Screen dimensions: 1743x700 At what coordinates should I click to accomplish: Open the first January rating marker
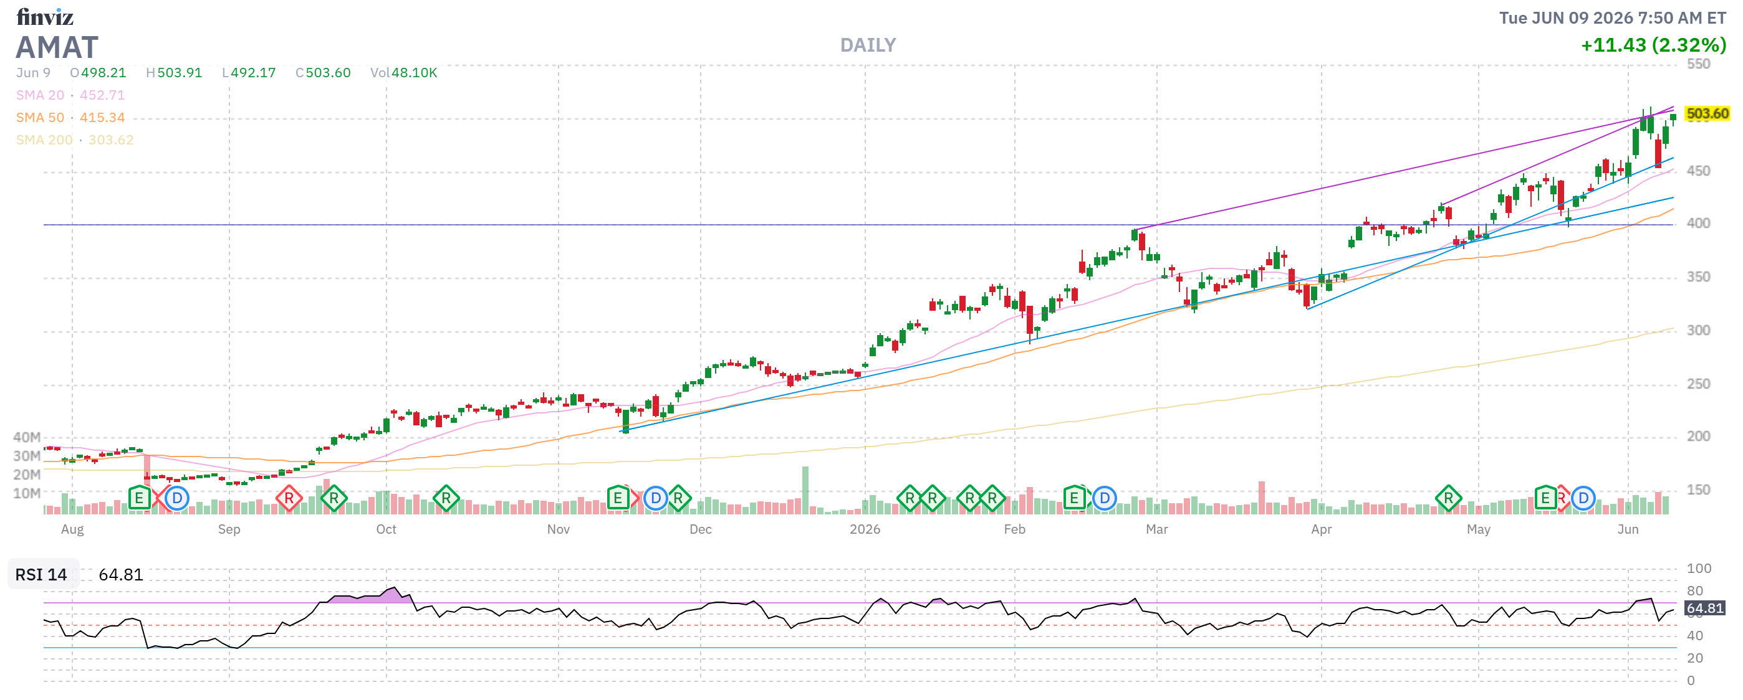(910, 499)
